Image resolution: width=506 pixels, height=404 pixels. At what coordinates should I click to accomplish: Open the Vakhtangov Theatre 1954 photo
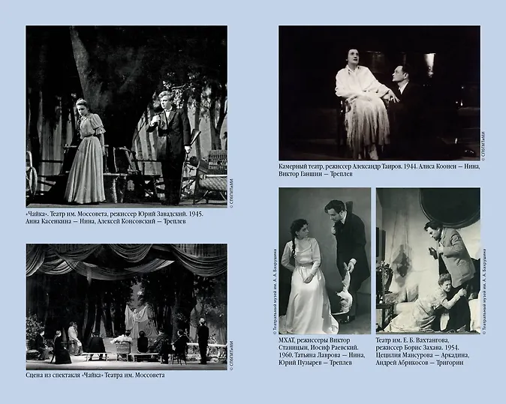(x=428, y=260)
